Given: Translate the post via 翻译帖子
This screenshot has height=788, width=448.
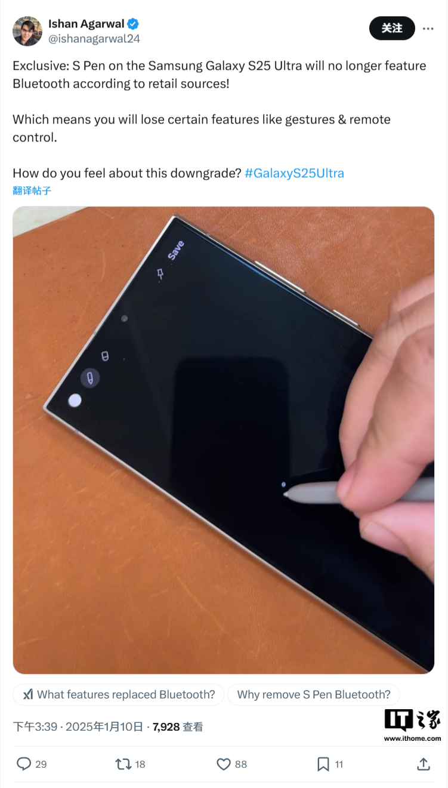Looking at the screenshot, I should tap(32, 191).
